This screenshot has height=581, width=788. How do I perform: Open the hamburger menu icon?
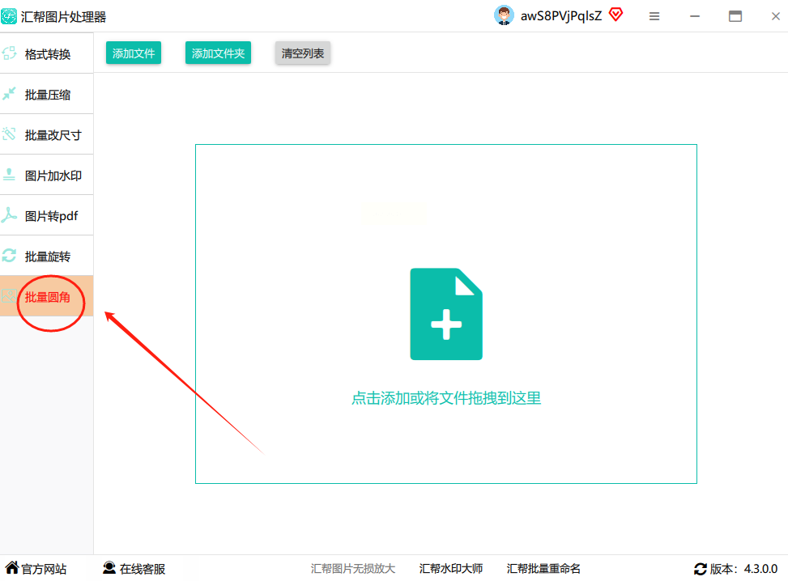click(x=654, y=16)
